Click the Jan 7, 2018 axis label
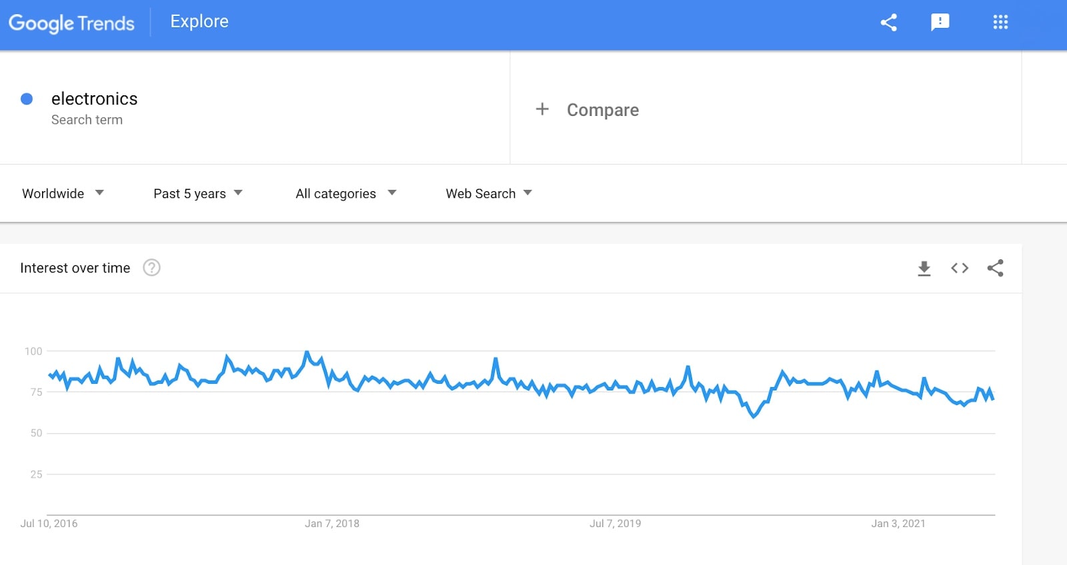The height and width of the screenshot is (565, 1067). tap(332, 524)
